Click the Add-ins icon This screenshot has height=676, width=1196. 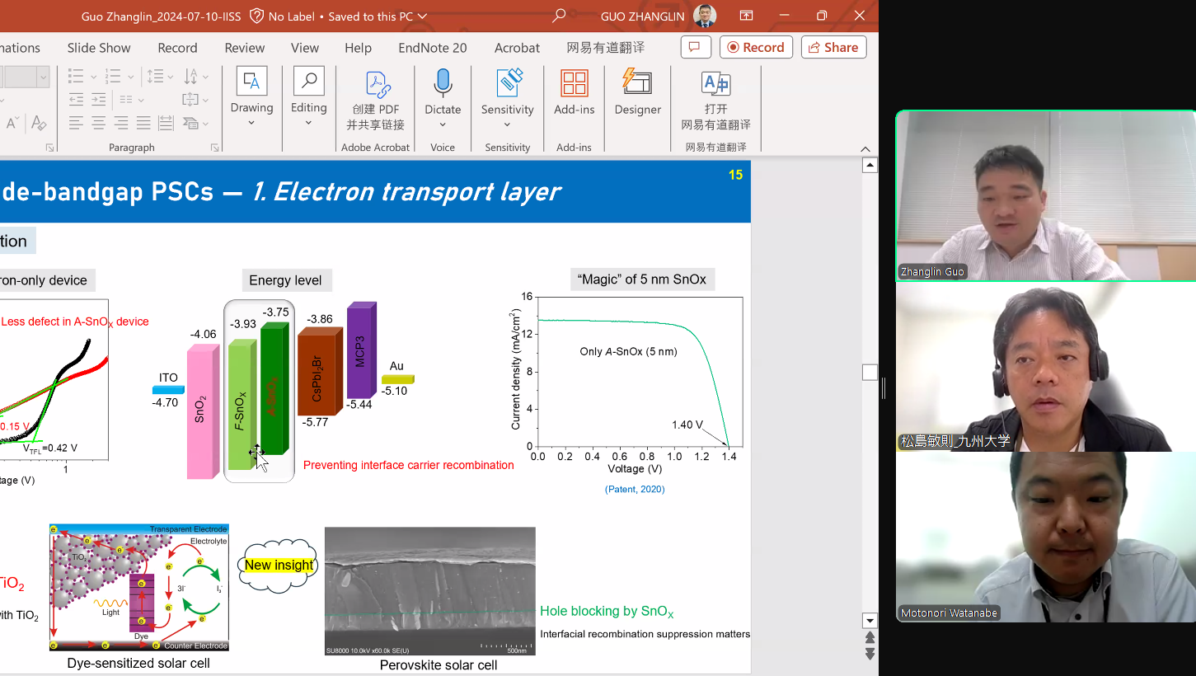point(574,92)
